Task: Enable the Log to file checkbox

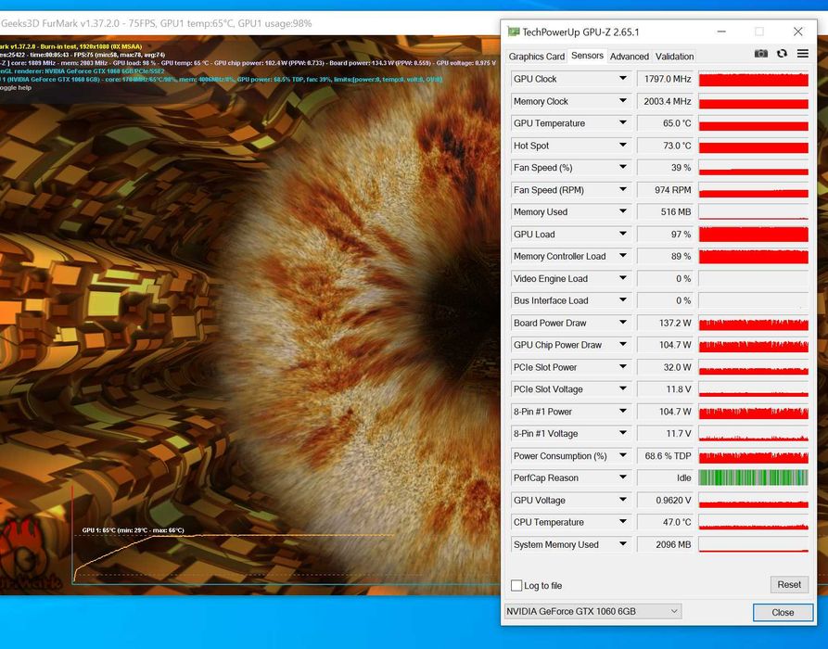Action: [516, 585]
